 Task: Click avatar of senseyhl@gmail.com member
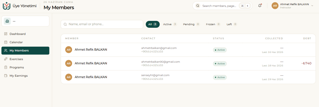(68, 77)
